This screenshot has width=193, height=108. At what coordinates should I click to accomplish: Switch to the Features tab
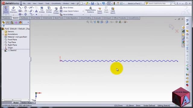click(6, 18)
